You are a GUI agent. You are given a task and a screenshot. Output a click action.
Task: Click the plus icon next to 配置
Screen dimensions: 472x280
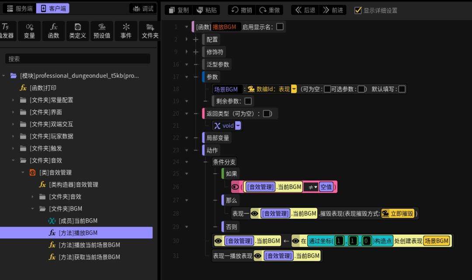196,39
